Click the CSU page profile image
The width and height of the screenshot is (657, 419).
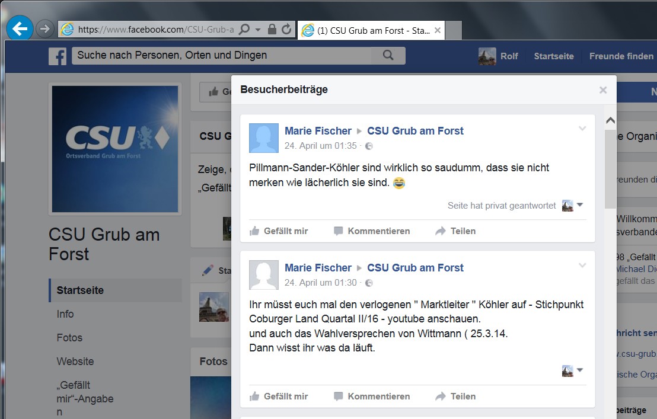tap(115, 149)
